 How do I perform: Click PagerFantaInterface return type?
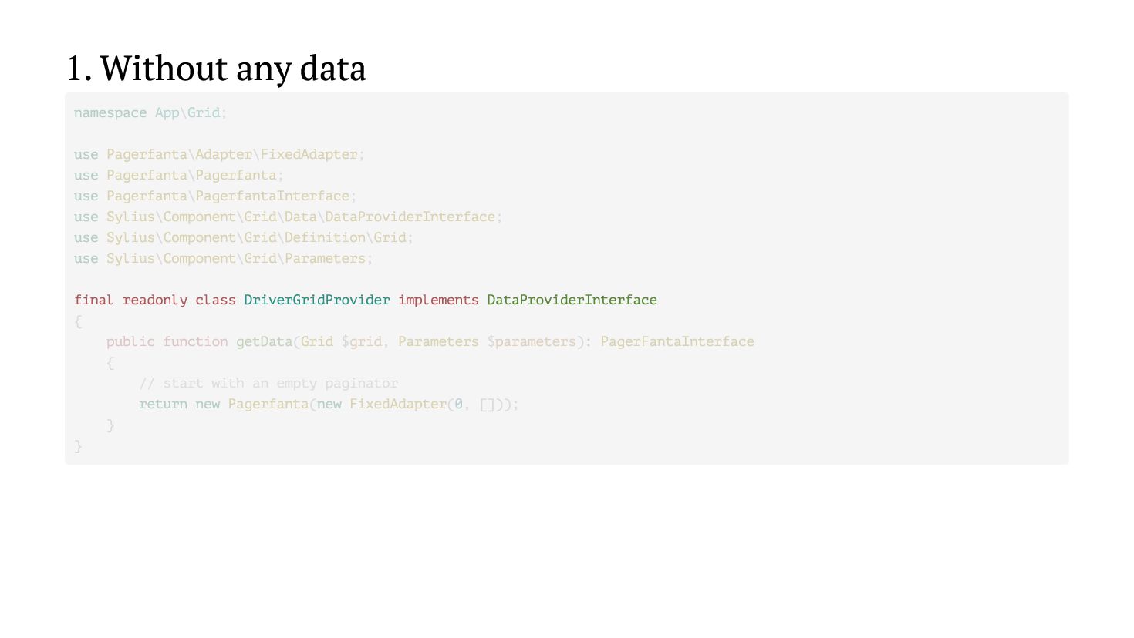677,341
